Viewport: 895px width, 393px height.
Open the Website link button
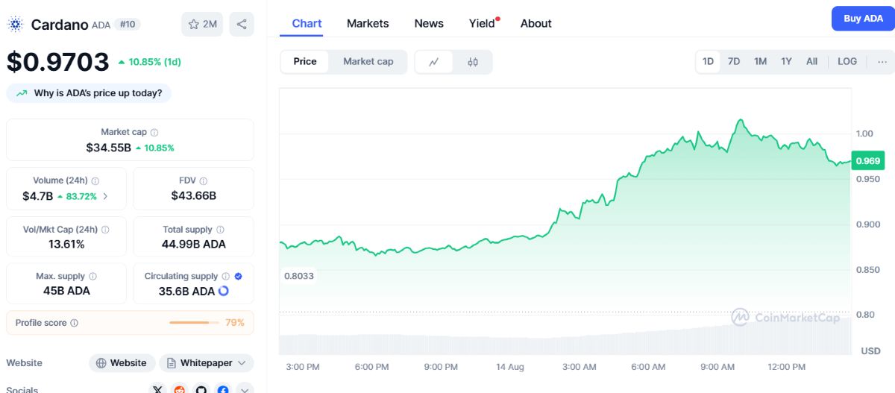coord(122,363)
